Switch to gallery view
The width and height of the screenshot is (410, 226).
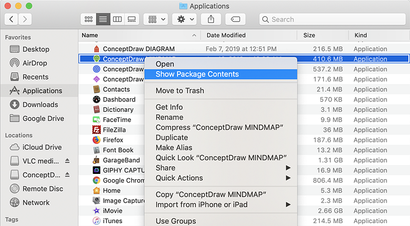132,19
